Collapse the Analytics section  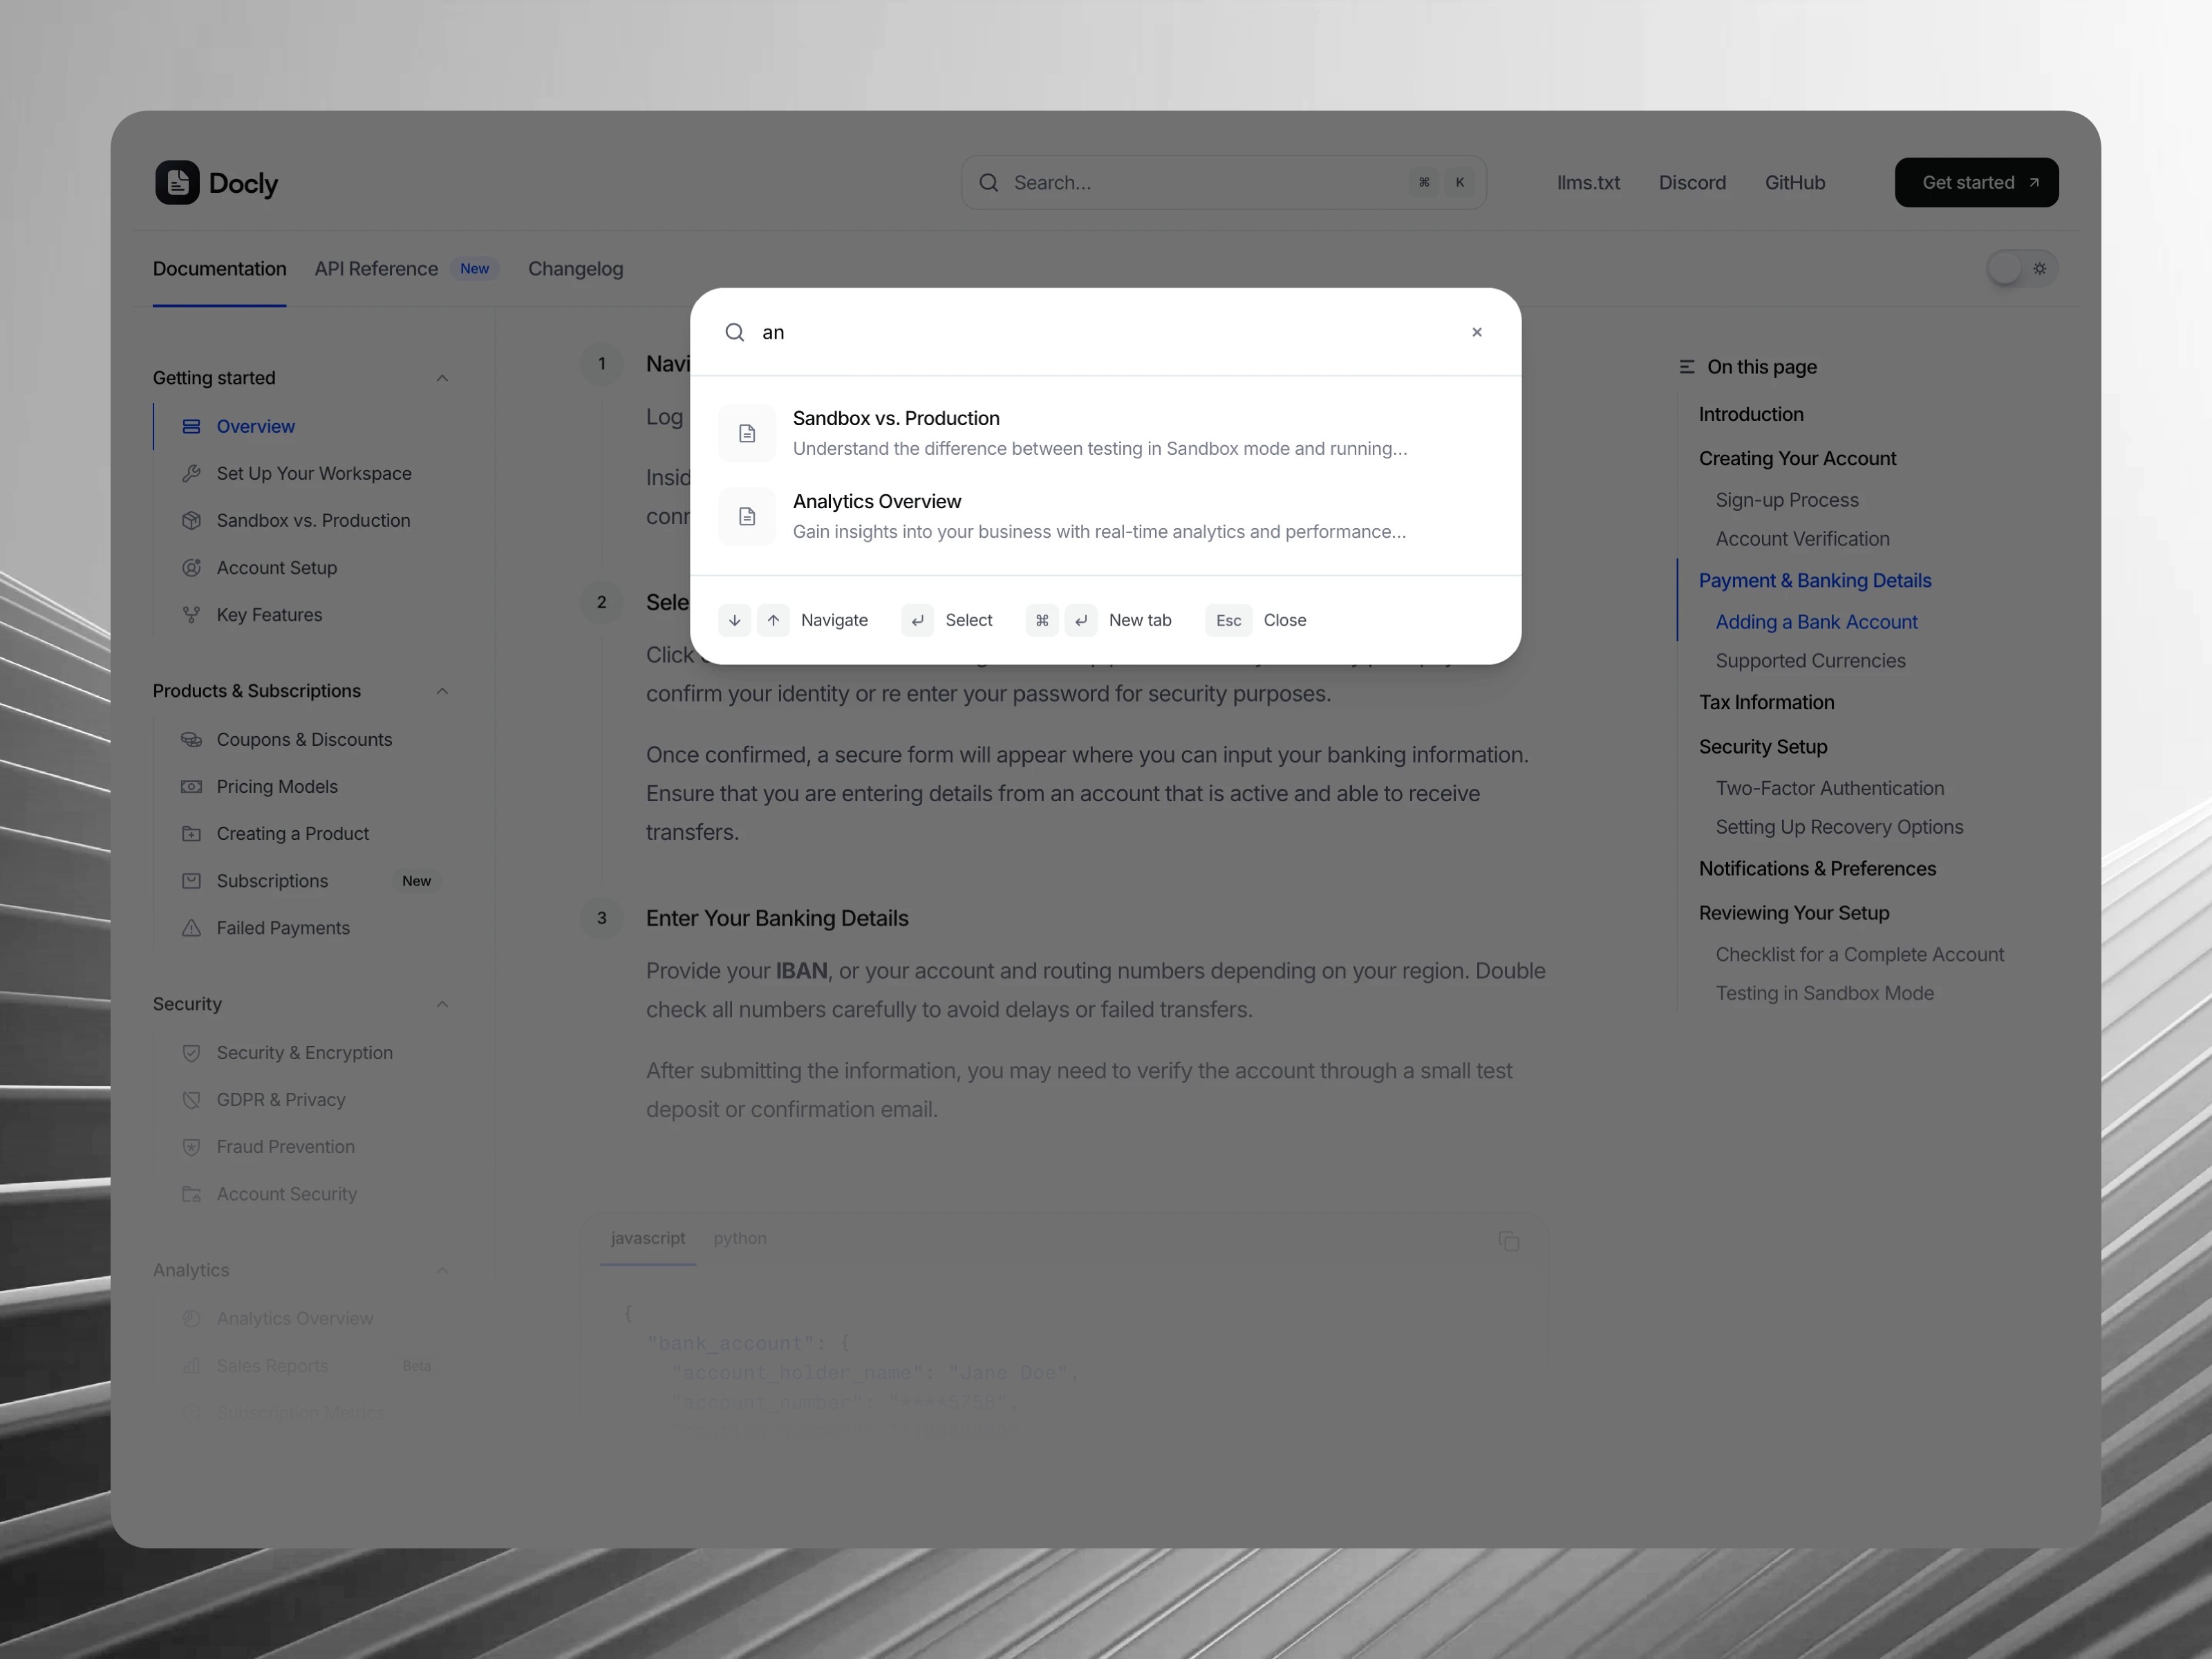pyautogui.click(x=442, y=1270)
